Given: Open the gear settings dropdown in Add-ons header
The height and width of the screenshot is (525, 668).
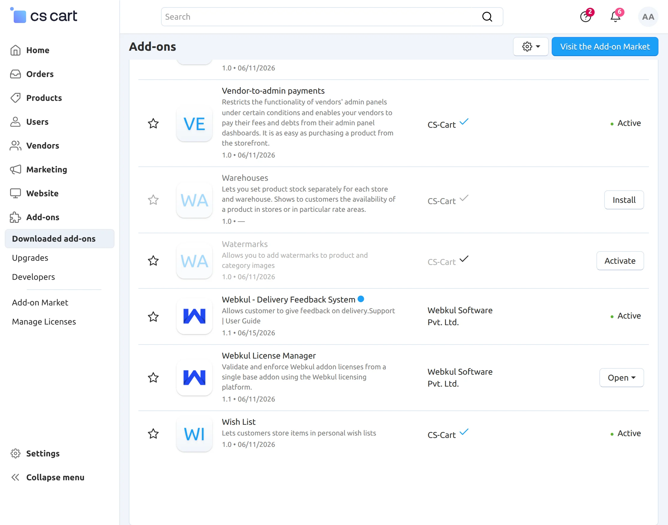Looking at the screenshot, I should (531, 47).
